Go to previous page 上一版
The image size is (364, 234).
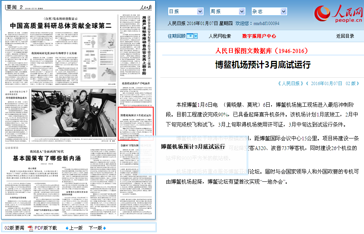tap(76, 228)
